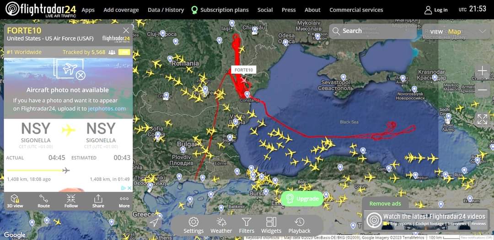Open the Press menu
The height and width of the screenshot is (240, 494).
[289, 10]
